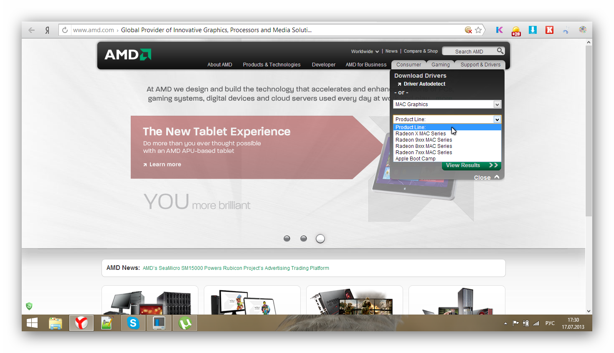Choose Radeon 9xxx MAC Series option

click(424, 140)
